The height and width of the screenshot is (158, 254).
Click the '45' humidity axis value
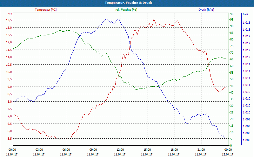point(232,86)
